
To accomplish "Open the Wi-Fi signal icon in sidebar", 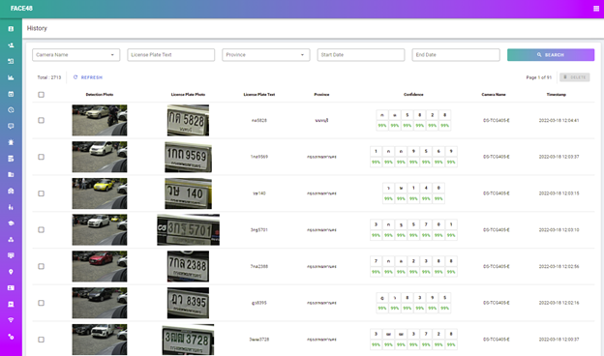I will click(11, 320).
